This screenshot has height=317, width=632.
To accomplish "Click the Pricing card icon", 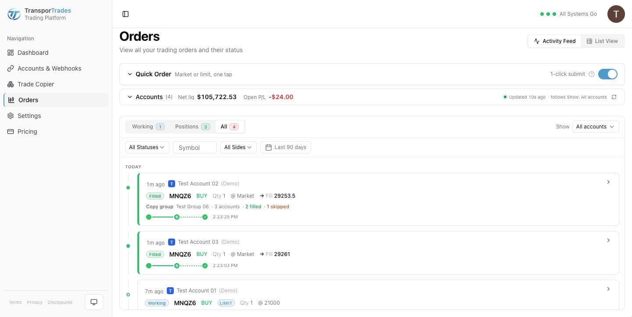I will [x=11, y=132].
